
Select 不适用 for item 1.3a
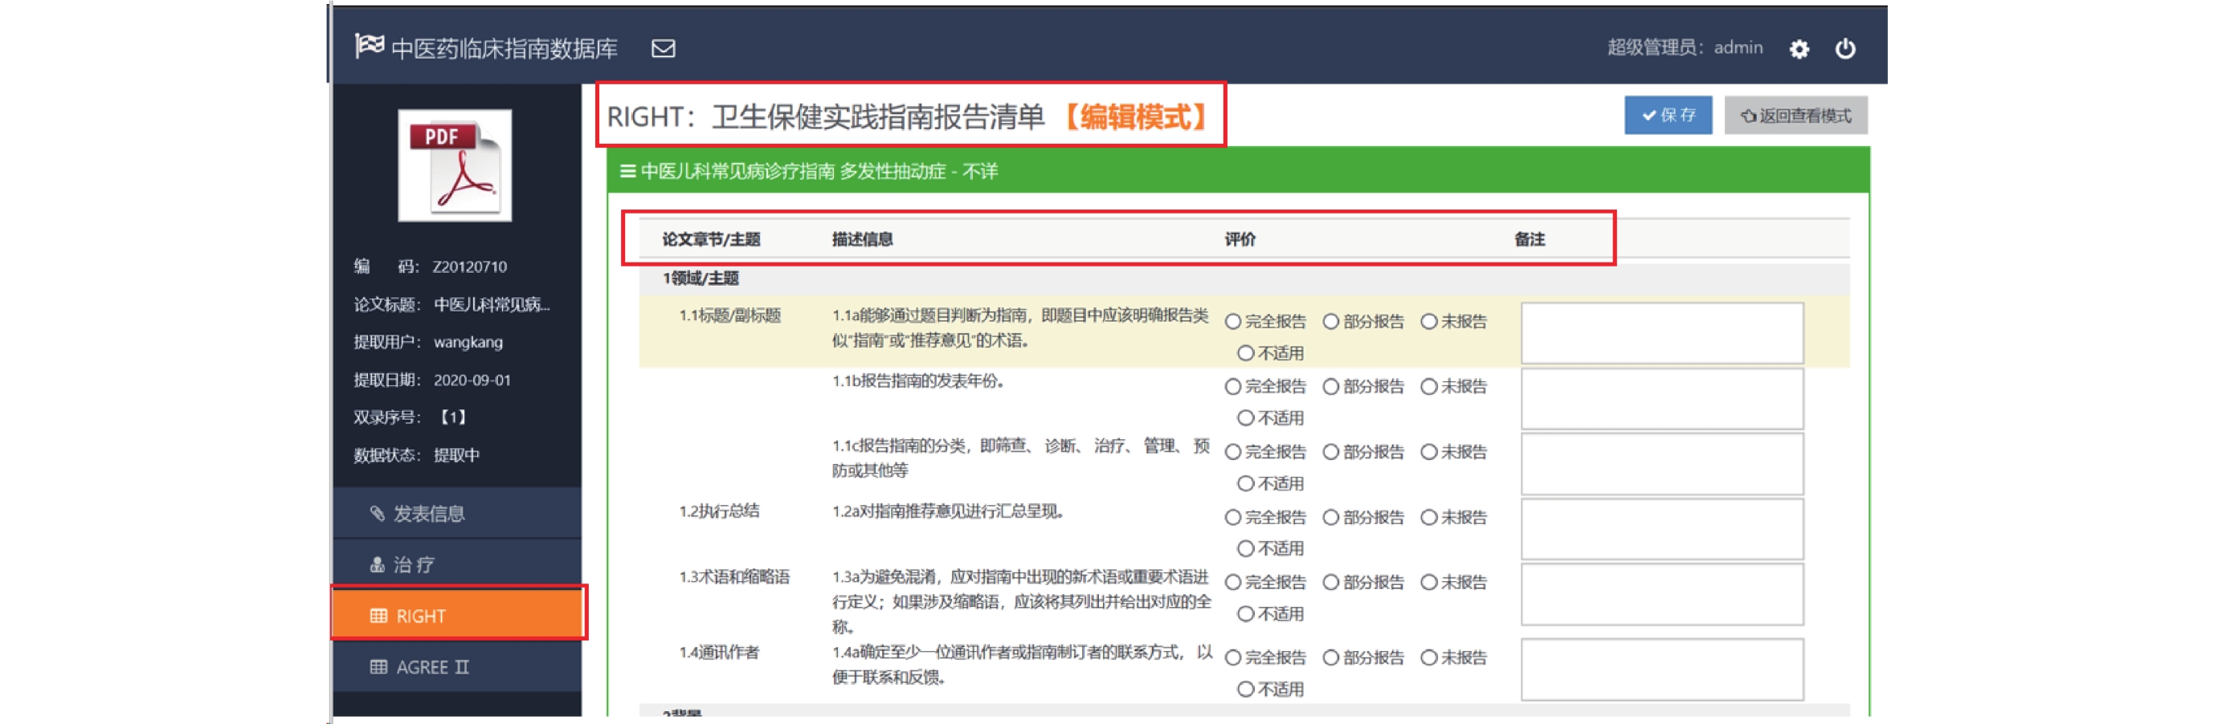click(1245, 614)
